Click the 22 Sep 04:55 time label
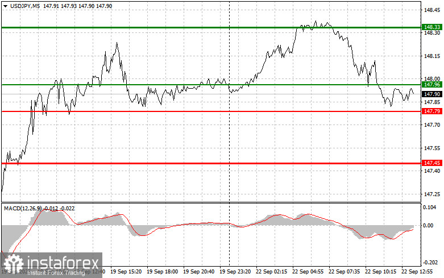The width and height of the screenshot is (444, 278). point(308,272)
